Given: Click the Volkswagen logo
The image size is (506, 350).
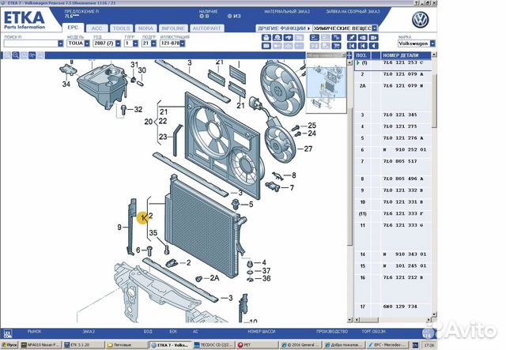Looking at the screenshot, I should click(x=420, y=20).
